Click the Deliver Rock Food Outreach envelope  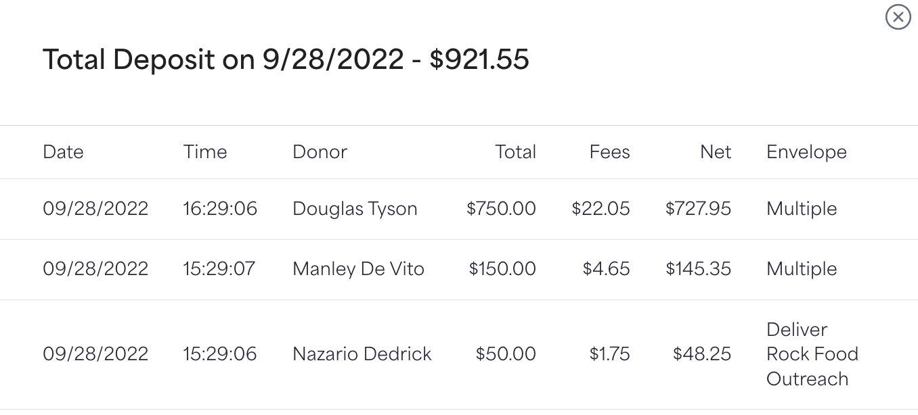coord(812,354)
